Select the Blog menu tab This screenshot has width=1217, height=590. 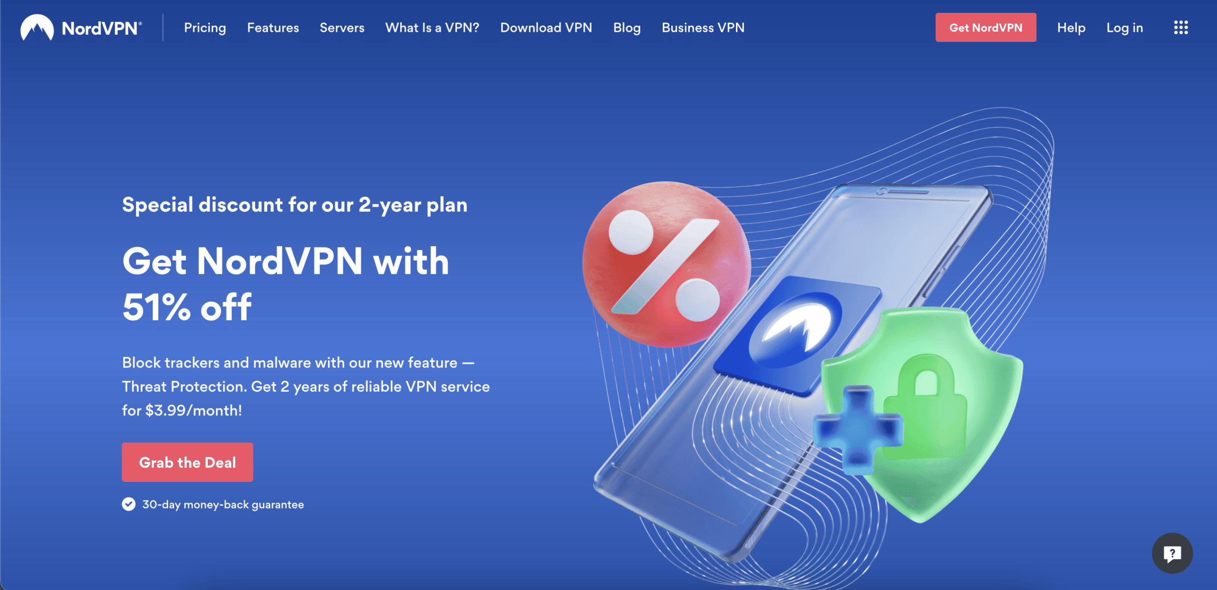pos(627,28)
